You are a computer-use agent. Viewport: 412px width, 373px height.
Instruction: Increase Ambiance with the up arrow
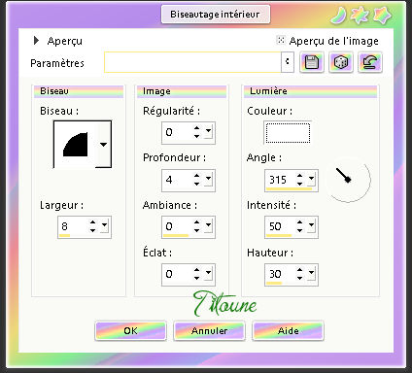pyautogui.click(x=197, y=222)
